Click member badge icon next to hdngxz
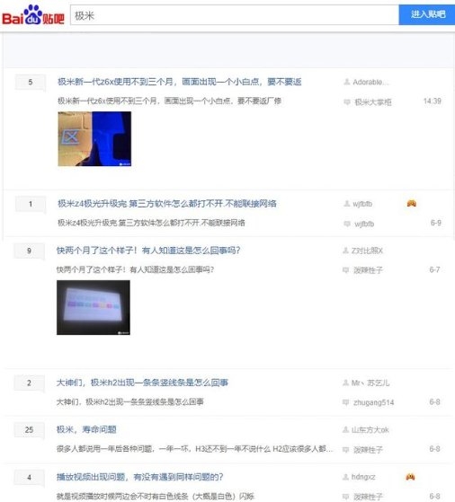This screenshot has width=455, height=502. [410, 477]
